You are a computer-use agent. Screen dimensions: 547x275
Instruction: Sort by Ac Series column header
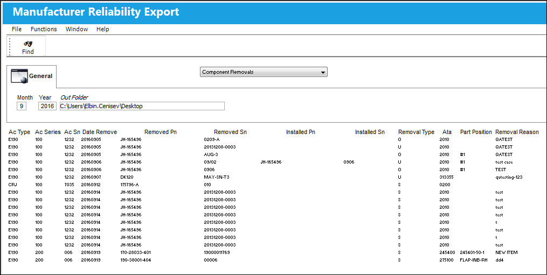[x=48, y=132]
